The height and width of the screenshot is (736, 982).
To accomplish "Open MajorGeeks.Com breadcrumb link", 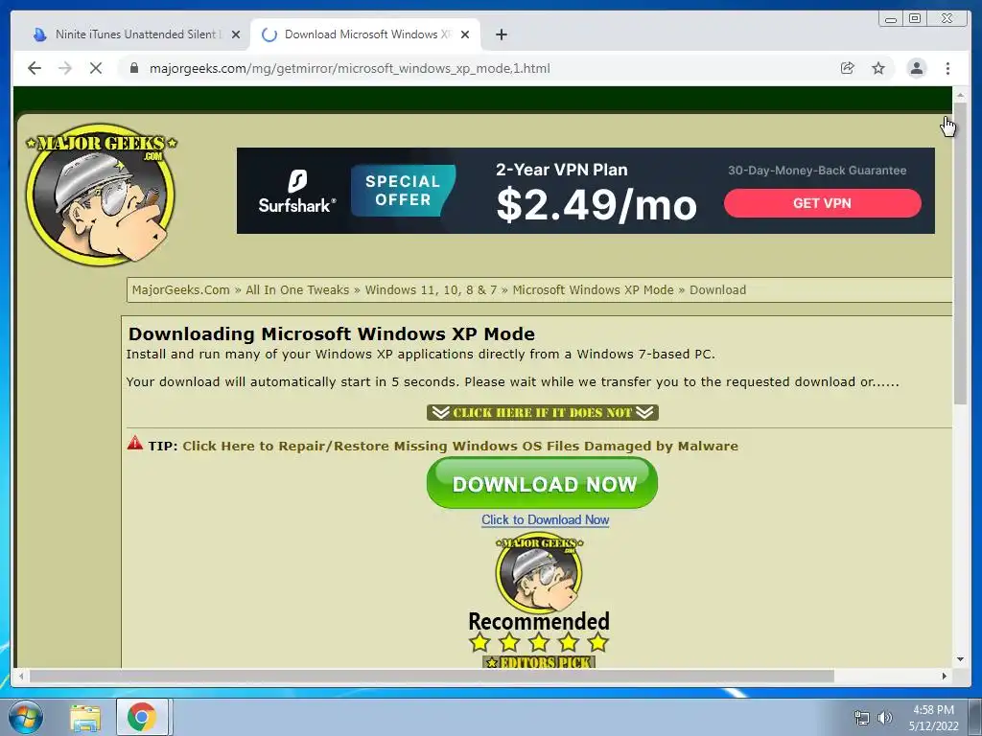I will click(x=181, y=289).
